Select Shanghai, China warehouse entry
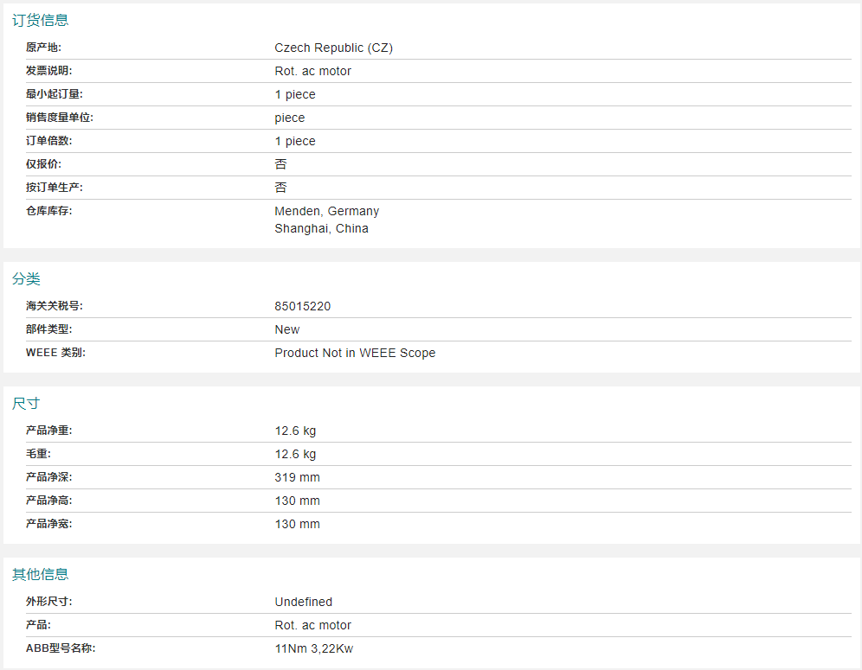The width and height of the screenshot is (862, 670). [x=322, y=228]
